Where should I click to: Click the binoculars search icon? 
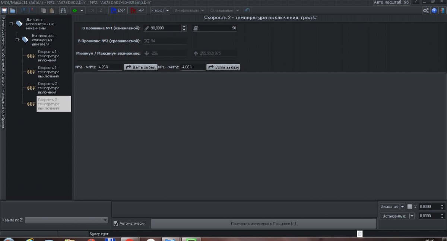point(63,10)
